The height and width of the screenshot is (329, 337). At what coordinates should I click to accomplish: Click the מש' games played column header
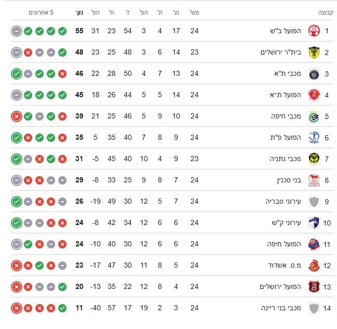click(x=194, y=12)
